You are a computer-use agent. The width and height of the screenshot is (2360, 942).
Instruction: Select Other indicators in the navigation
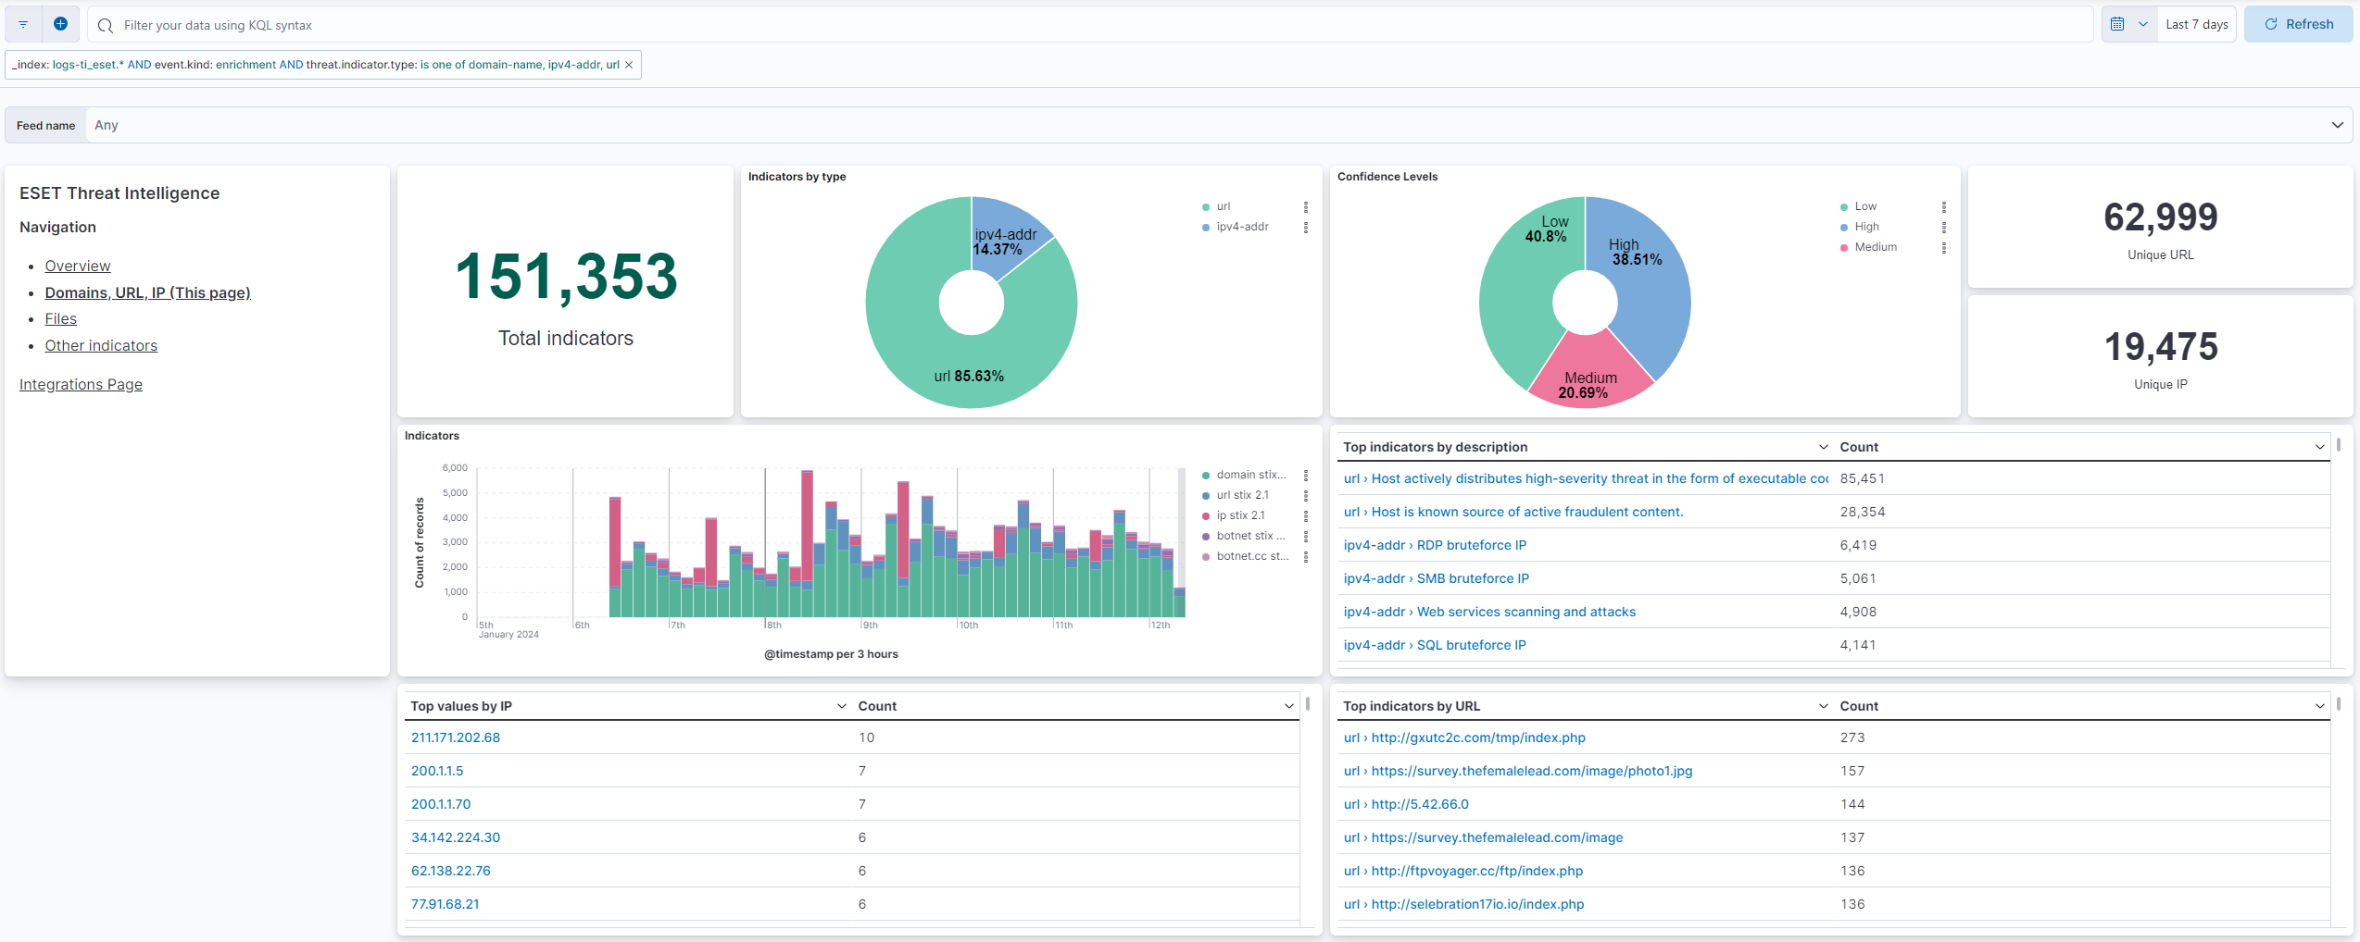(x=100, y=345)
